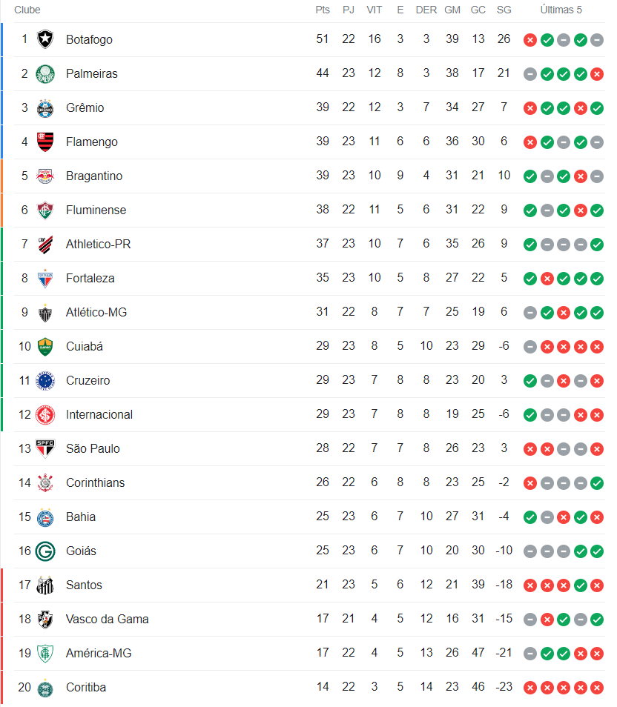Open the Athletico-PR team name link
The image size is (617, 707).
[x=98, y=244]
